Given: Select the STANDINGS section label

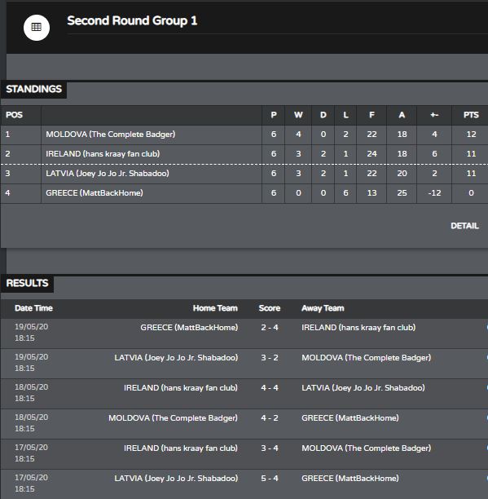Looking at the screenshot, I should pos(33,89).
